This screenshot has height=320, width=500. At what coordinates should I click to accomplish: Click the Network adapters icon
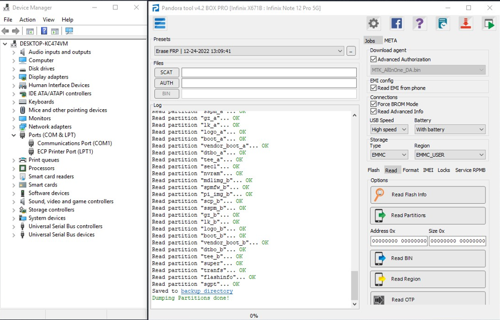pos(22,127)
